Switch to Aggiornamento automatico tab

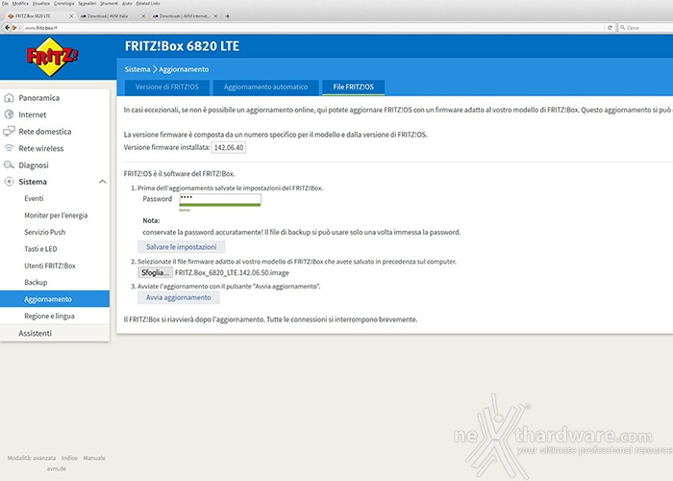265,88
